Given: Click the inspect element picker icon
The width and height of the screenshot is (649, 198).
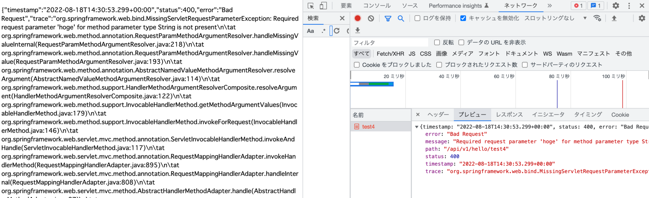Looking at the screenshot, I should 311,6.
